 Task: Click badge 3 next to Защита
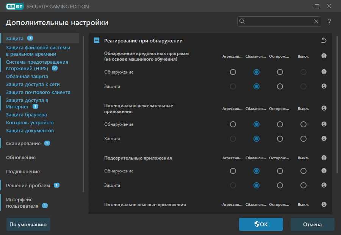click(30, 38)
